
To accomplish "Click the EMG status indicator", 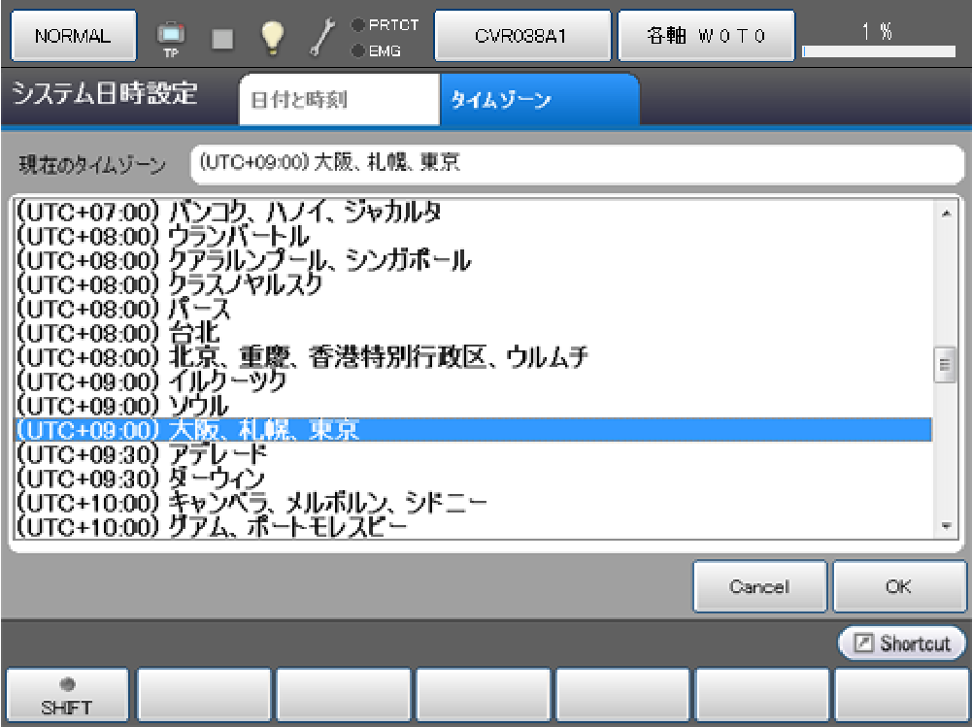I will (x=379, y=50).
